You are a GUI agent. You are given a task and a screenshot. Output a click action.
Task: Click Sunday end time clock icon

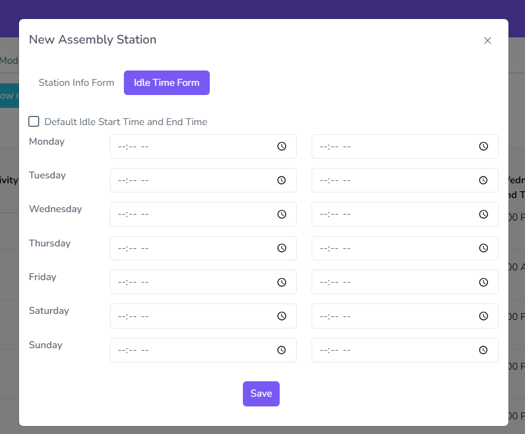(483, 350)
